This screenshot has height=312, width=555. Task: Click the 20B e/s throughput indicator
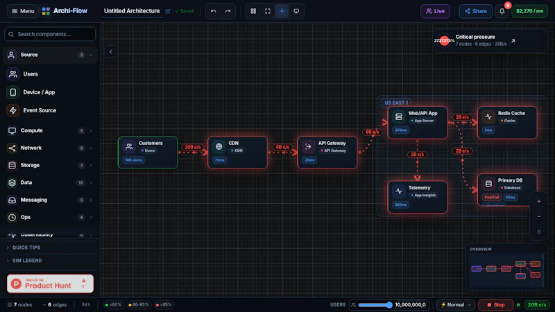coord(536,304)
